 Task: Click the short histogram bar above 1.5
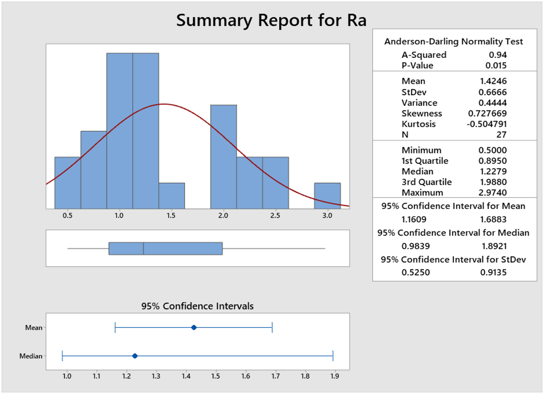[x=172, y=196]
